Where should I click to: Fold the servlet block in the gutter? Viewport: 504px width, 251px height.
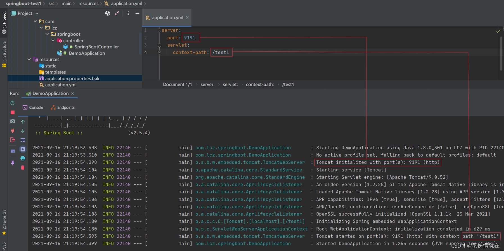[159, 45]
